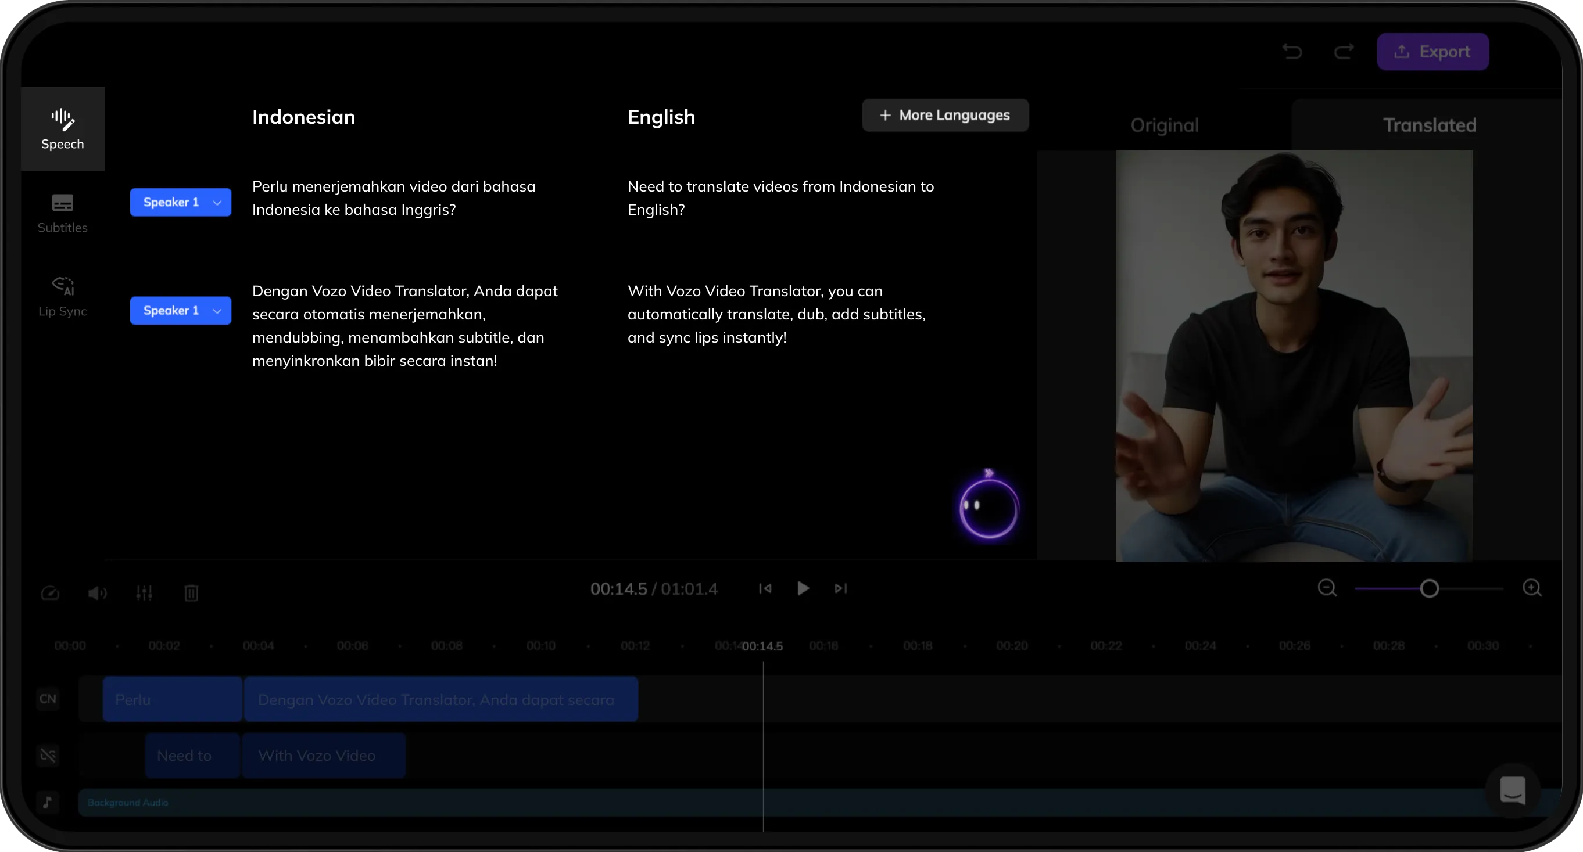
Task: Click the 00:14.5 / 01:01.4 time display
Action: point(654,589)
